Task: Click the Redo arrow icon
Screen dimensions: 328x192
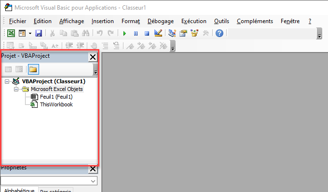Action: pyautogui.click(x=110, y=33)
